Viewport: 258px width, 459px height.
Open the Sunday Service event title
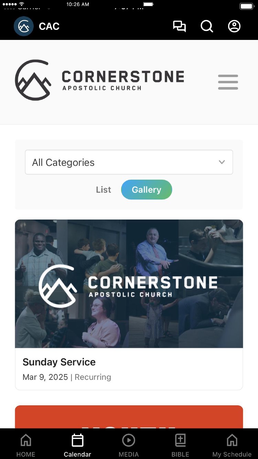(59, 362)
